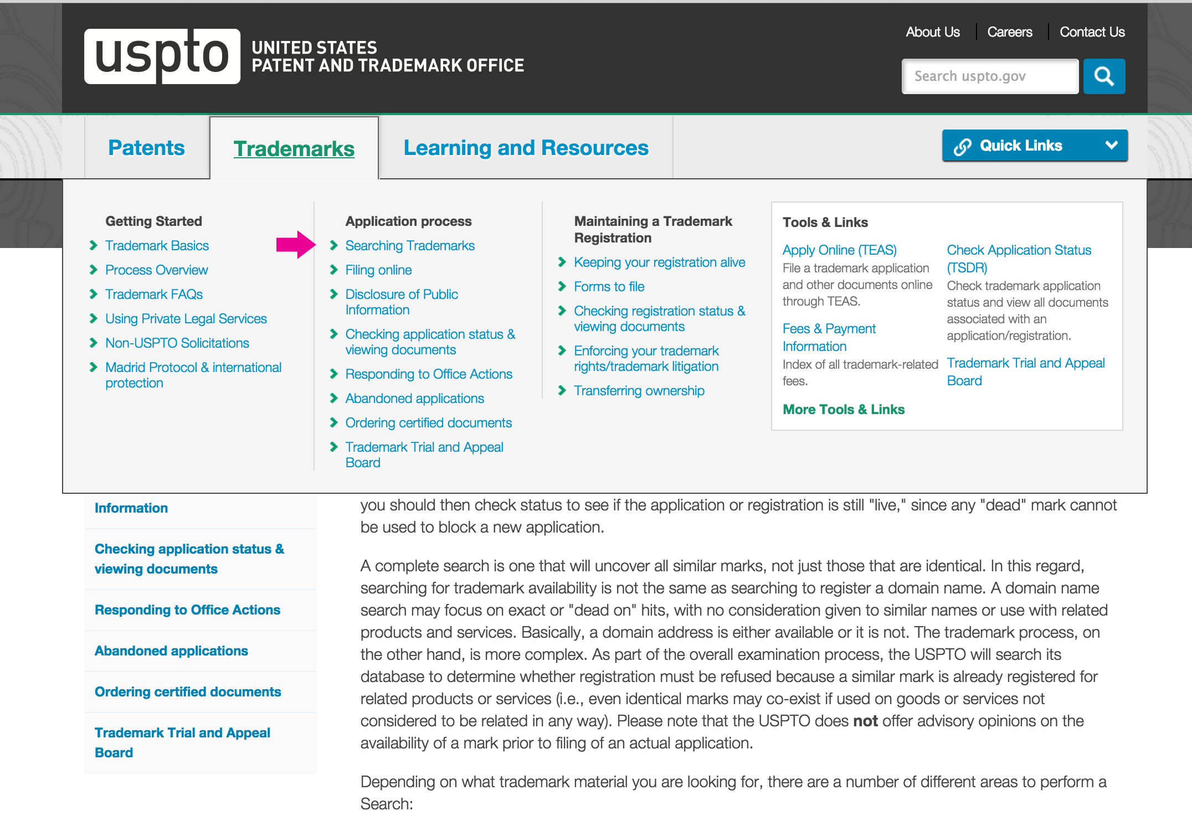This screenshot has height=816, width=1192.
Task: Open Trademark Trial and Appeal Board under Application process
Action: point(424,455)
